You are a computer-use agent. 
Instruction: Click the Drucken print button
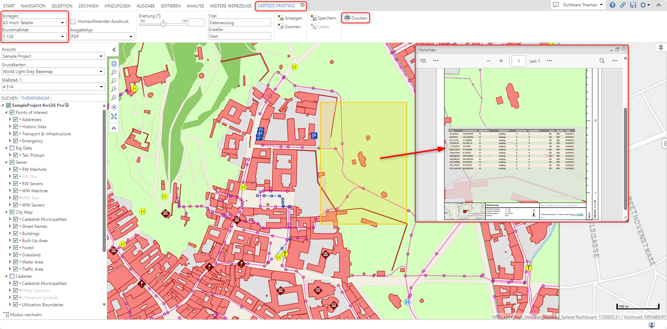(356, 18)
